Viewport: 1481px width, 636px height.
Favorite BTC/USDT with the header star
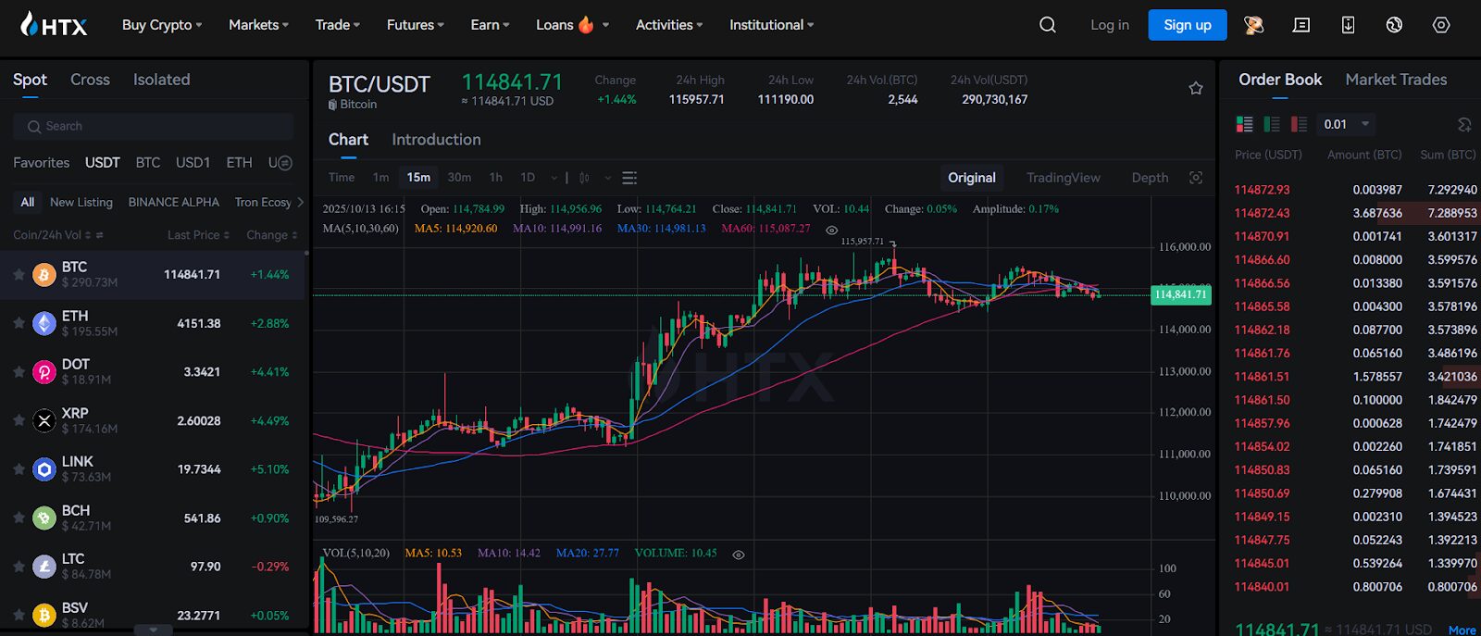point(1196,88)
